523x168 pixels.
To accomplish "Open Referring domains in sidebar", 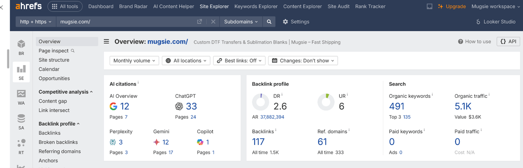I will coord(60,151).
